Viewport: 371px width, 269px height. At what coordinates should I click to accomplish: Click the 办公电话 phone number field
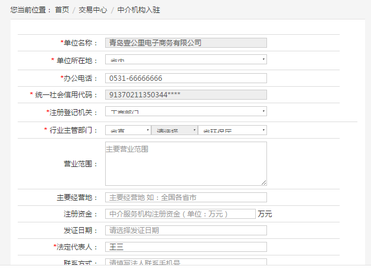pos(185,78)
